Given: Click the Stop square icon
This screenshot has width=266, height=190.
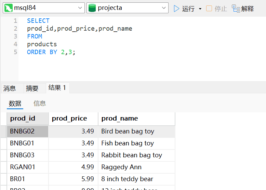Looking at the screenshot, I should coord(209,9).
